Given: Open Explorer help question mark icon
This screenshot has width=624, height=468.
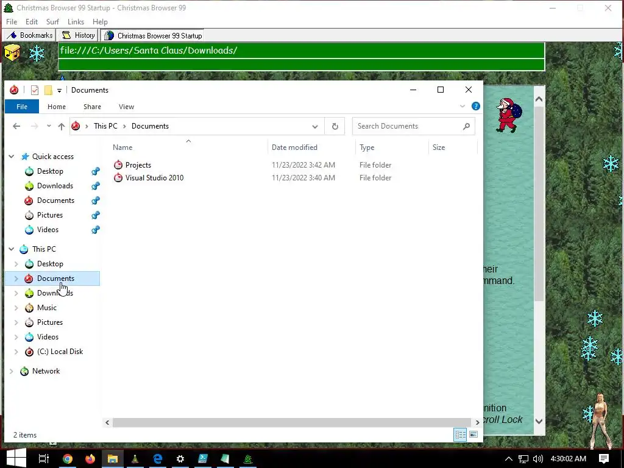Looking at the screenshot, I should 475,106.
